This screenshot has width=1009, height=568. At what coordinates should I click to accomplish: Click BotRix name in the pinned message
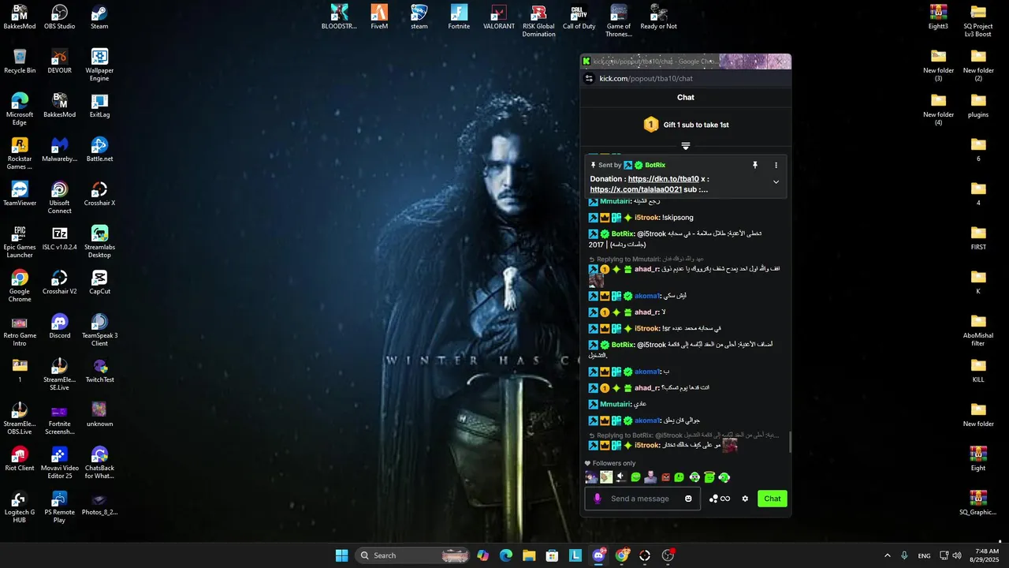[x=655, y=165]
